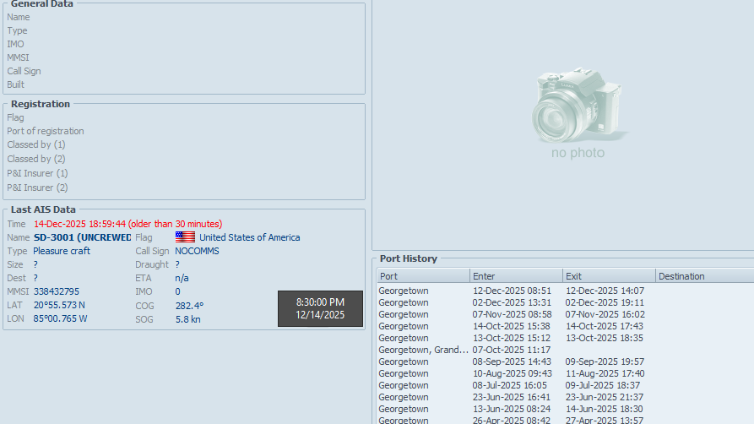Select the entry time 14-Oct-2025 15:38
This screenshot has width=754, height=424.
pos(511,326)
